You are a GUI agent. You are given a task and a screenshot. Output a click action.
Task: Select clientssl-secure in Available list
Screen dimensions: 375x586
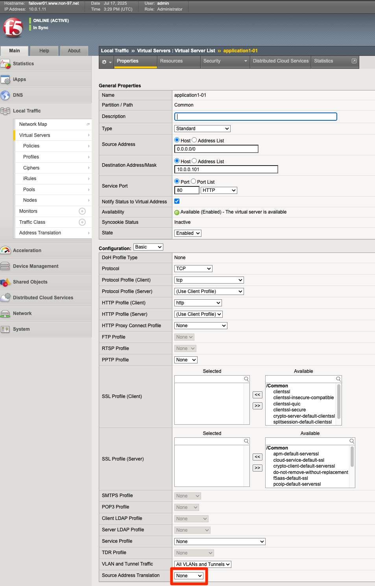tap(289, 410)
